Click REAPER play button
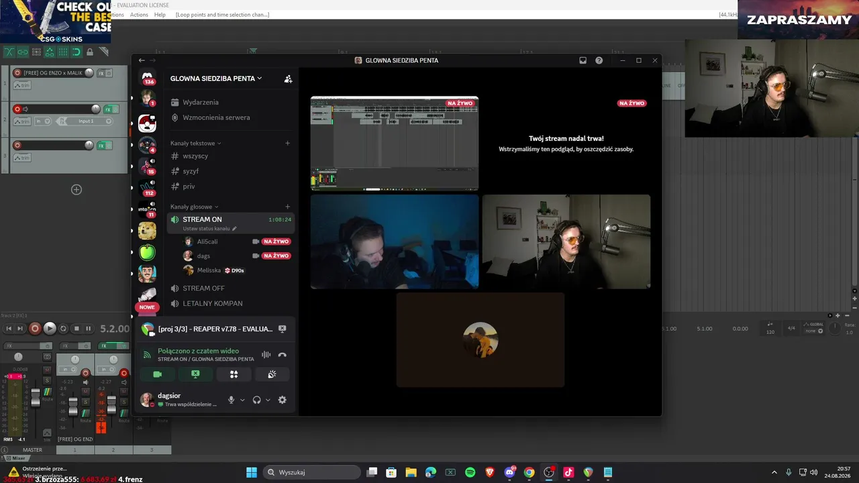This screenshot has width=859, height=483. coord(50,329)
